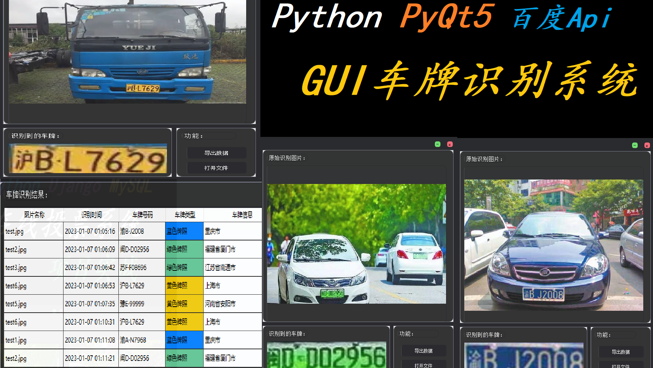Select plate number 渝A·N7968 cell

142,340
